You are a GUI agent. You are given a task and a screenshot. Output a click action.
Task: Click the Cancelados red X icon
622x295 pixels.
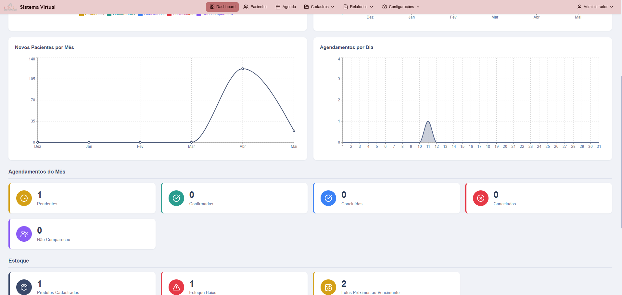click(x=481, y=198)
